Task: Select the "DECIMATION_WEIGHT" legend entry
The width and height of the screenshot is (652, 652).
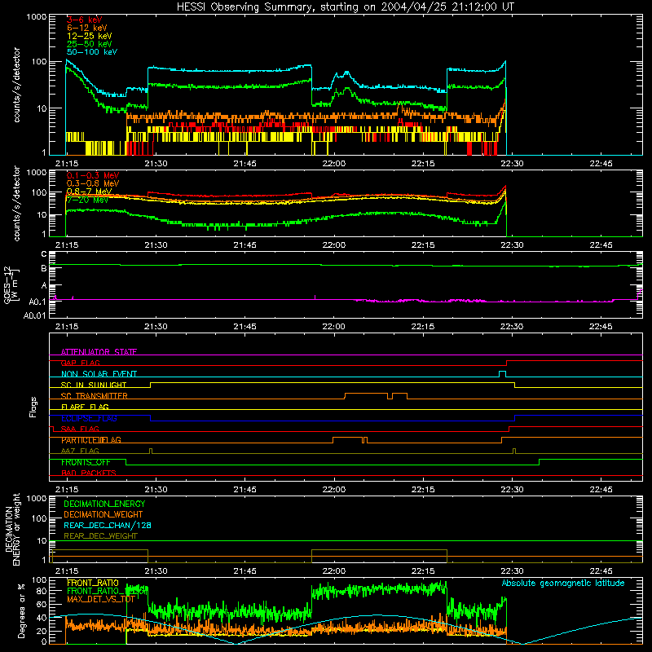Action: coord(104,514)
